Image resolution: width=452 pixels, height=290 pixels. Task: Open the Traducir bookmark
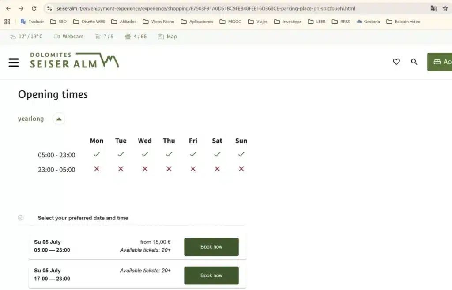(32, 22)
